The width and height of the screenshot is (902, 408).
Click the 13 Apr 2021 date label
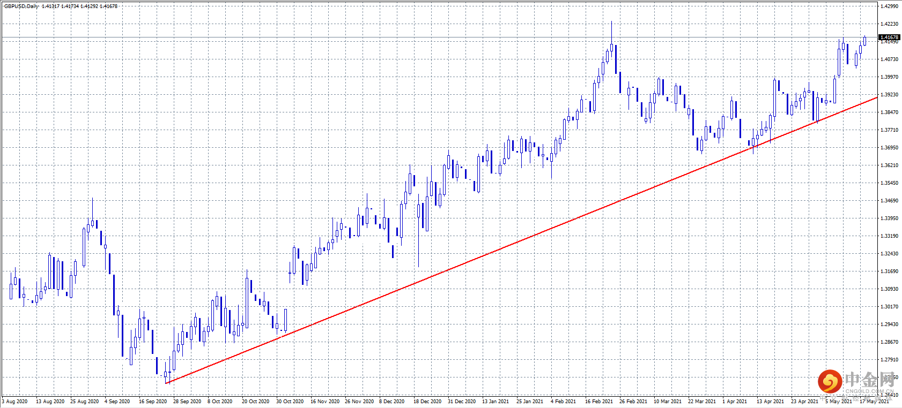tap(771, 402)
